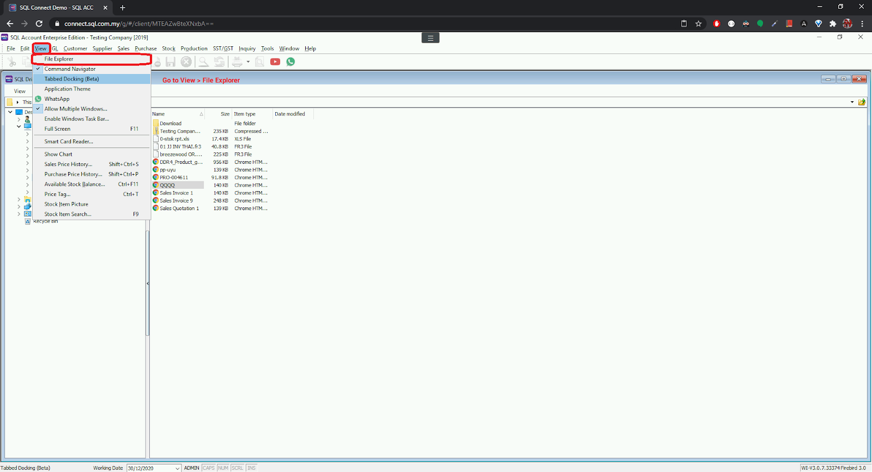Click the magnifier search icon in toolbar
The width and height of the screenshot is (872, 472).
203,62
